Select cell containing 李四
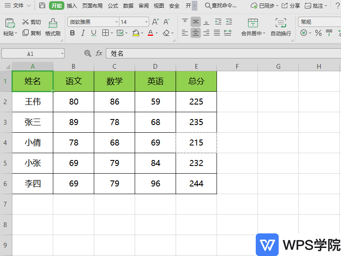Image resolution: width=341 pixels, height=256 pixels. pyautogui.click(x=32, y=184)
